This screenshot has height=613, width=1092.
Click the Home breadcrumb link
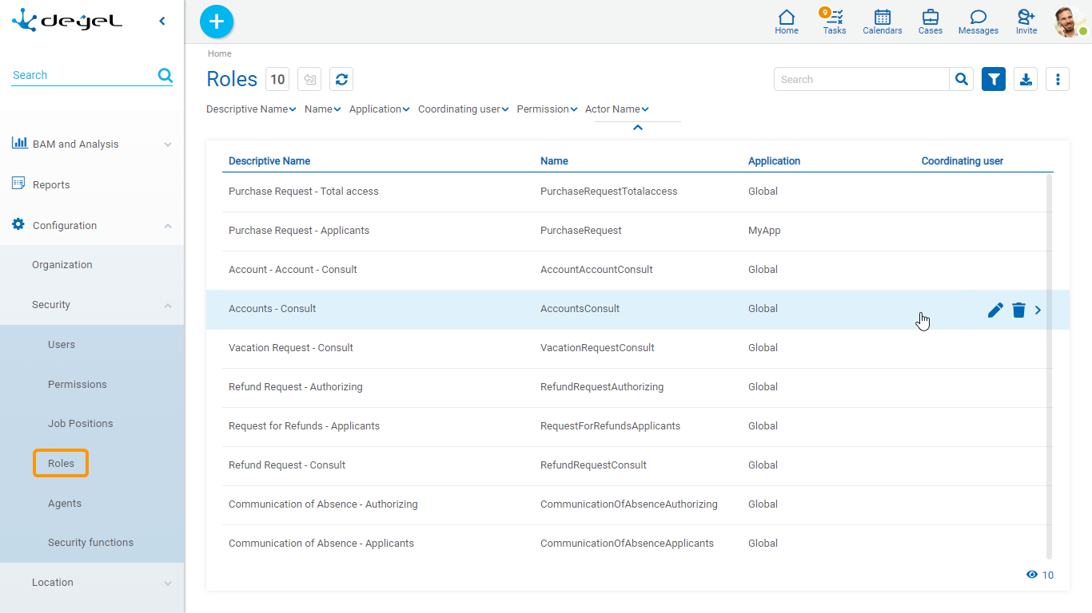pos(220,54)
